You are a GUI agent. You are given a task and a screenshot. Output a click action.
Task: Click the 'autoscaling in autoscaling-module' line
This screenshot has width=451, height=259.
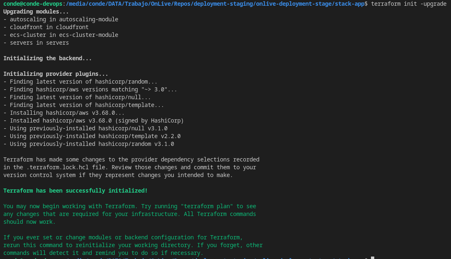pyautogui.click(x=61, y=19)
